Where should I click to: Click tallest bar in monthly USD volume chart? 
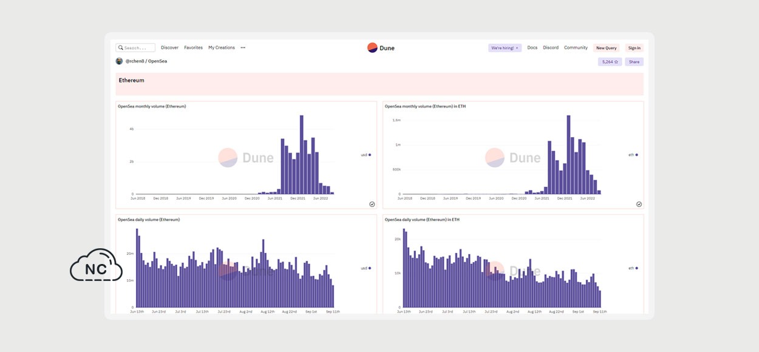(301, 155)
